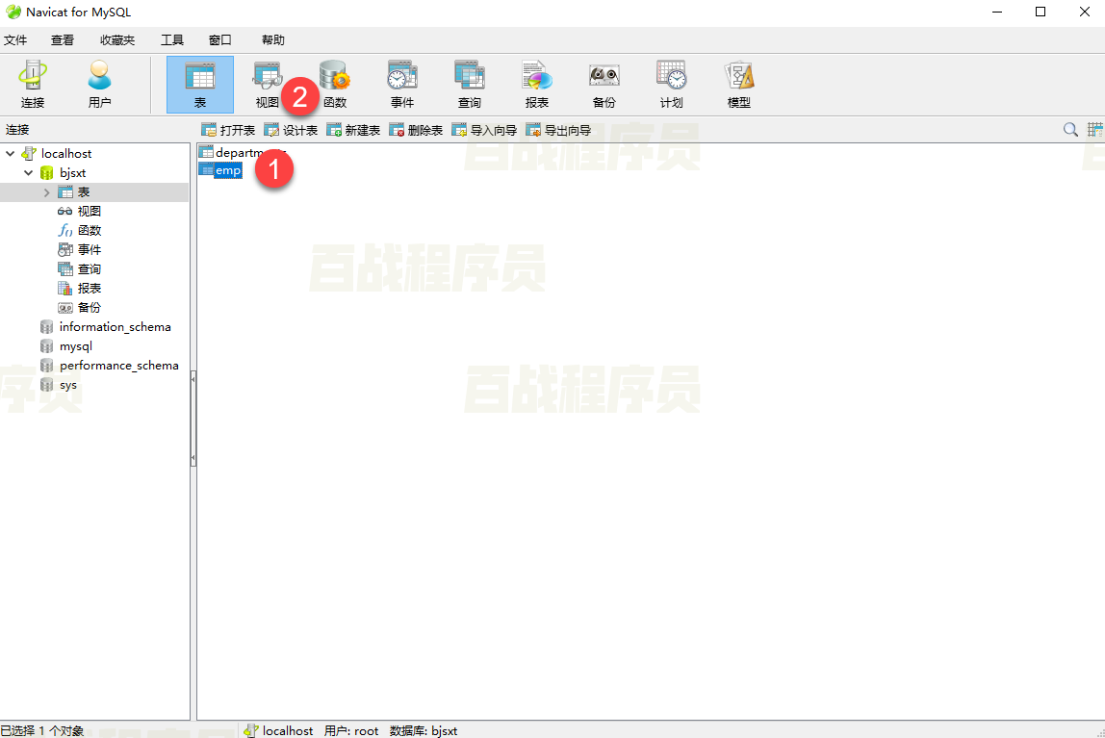
Task: Click Delete Table (删除表) button
Action: 417,130
